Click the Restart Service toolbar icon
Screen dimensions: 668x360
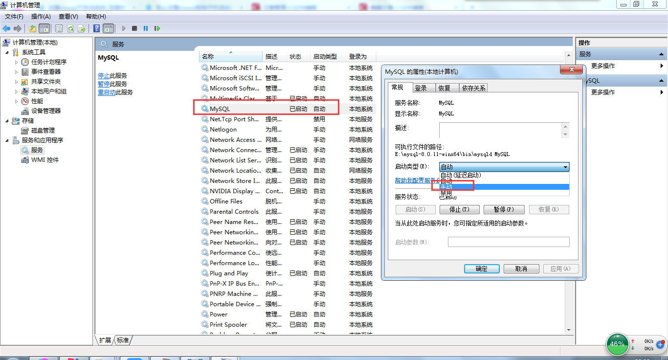(x=157, y=28)
